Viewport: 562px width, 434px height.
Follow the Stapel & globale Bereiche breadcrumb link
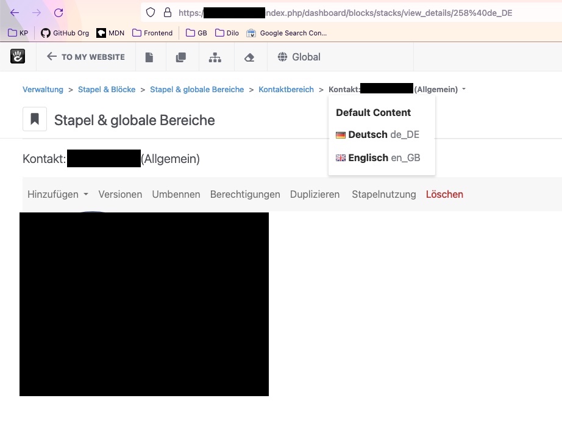coord(196,89)
